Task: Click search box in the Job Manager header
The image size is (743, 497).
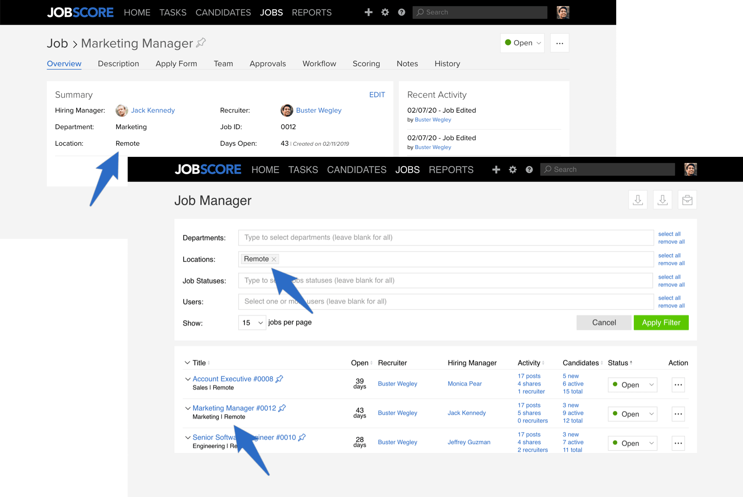Action: [x=607, y=169]
